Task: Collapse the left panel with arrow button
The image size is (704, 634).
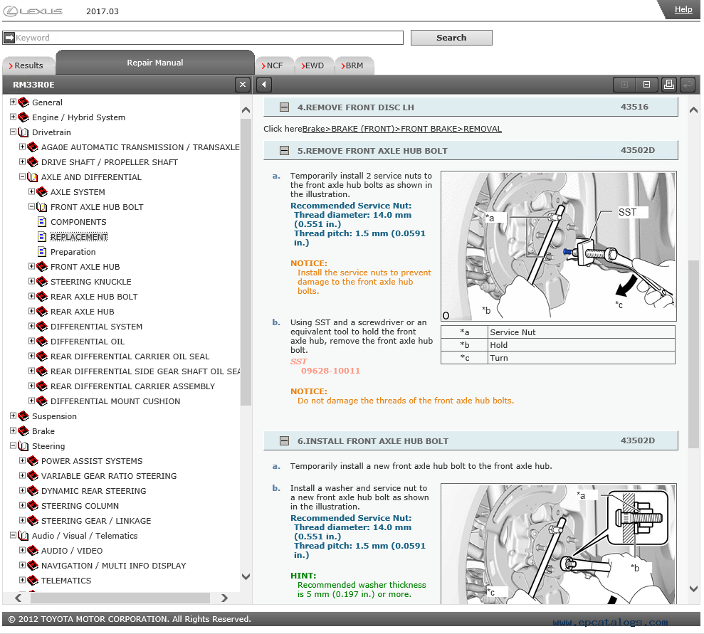Action: (264, 85)
